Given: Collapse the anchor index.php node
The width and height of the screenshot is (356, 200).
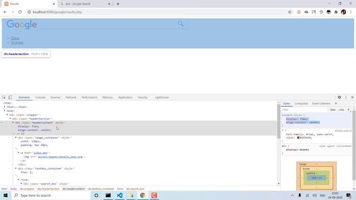Looking at the screenshot, I should coord(18,153).
